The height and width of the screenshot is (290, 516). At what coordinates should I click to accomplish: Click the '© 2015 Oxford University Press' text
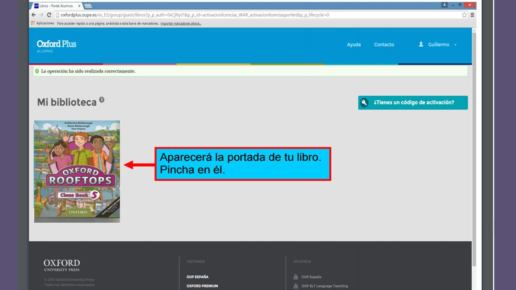[69, 280]
